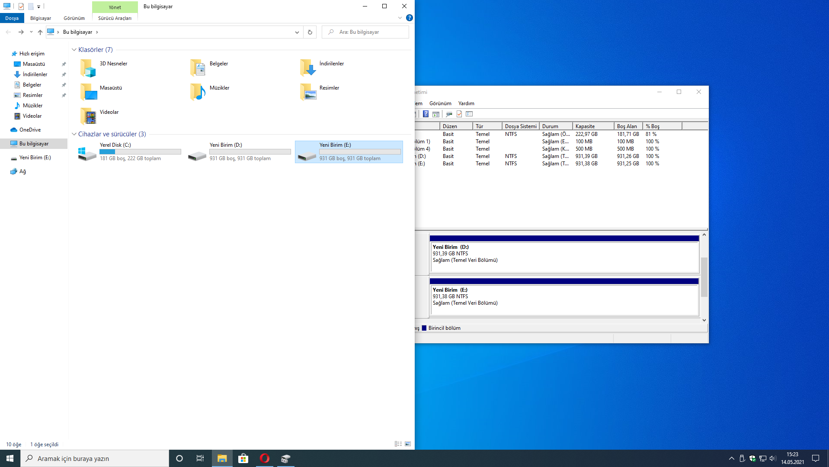The image size is (829, 467).
Task: Expand the path chevron after Bu bilgisayar
Action: coord(97,32)
